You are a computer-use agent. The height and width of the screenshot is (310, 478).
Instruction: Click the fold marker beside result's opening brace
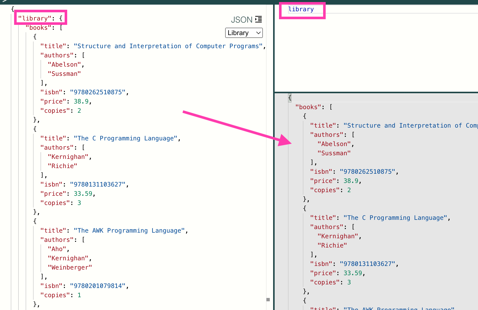[x=290, y=98]
